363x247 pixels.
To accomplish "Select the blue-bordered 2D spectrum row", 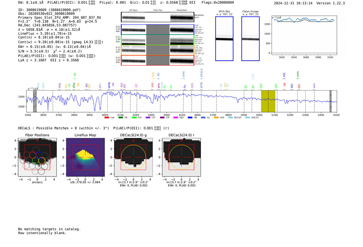I will pyautogui.click(x=158, y=30).
